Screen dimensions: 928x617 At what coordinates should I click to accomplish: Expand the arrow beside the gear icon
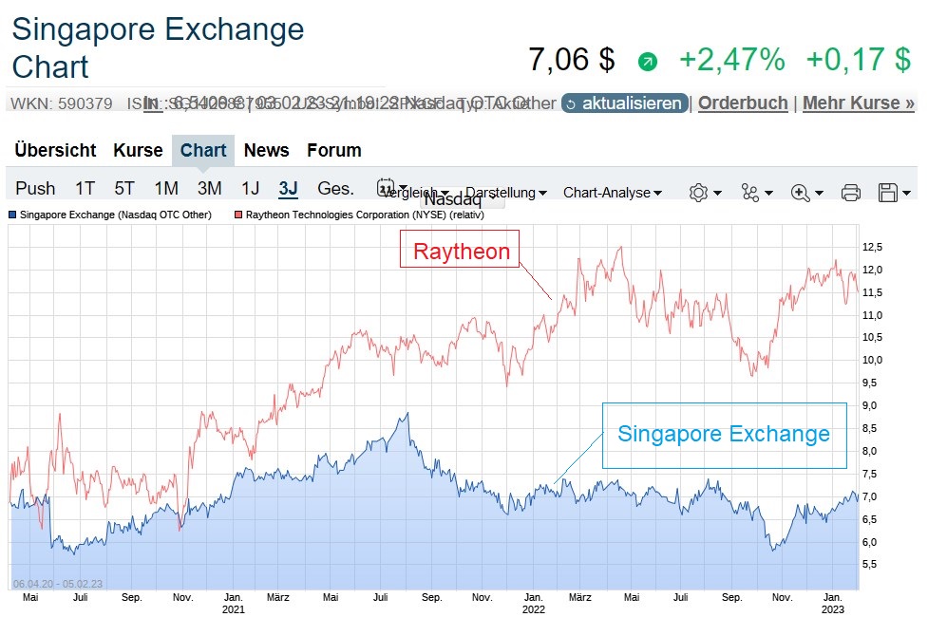717,194
